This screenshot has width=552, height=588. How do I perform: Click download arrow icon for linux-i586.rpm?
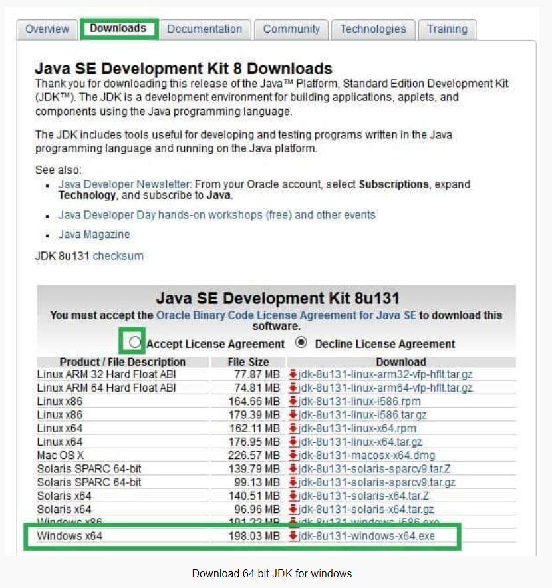(293, 402)
